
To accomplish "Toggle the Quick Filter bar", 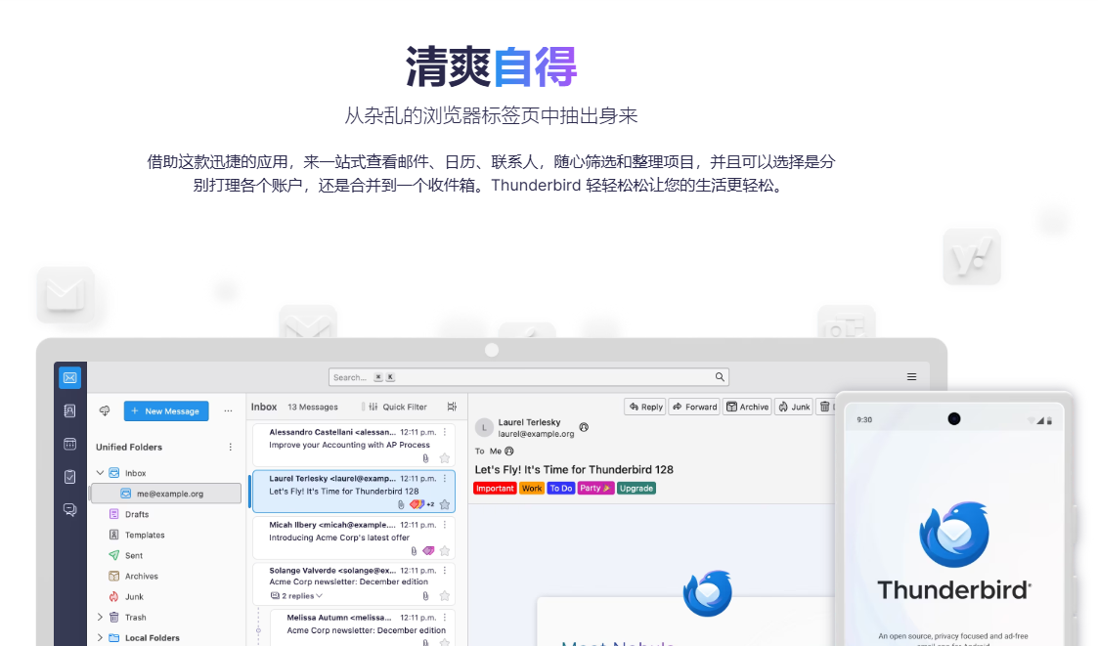I will tap(397, 407).
